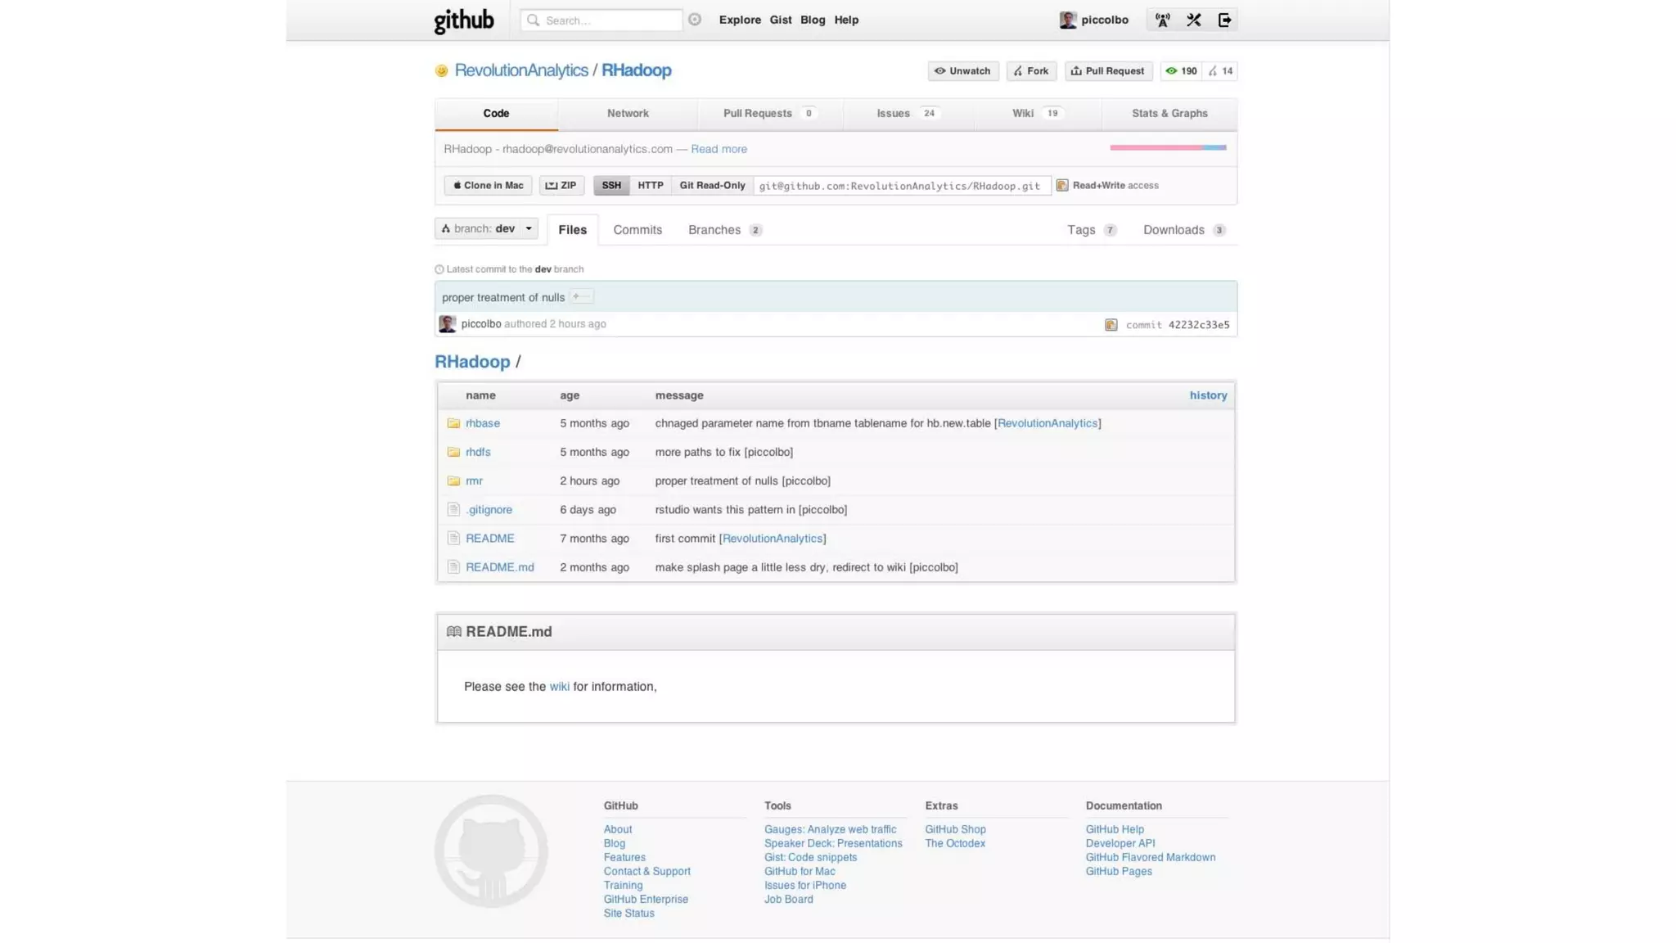The width and height of the screenshot is (1676, 943).
Task: Open the history link
Action: pyautogui.click(x=1208, y=395)
